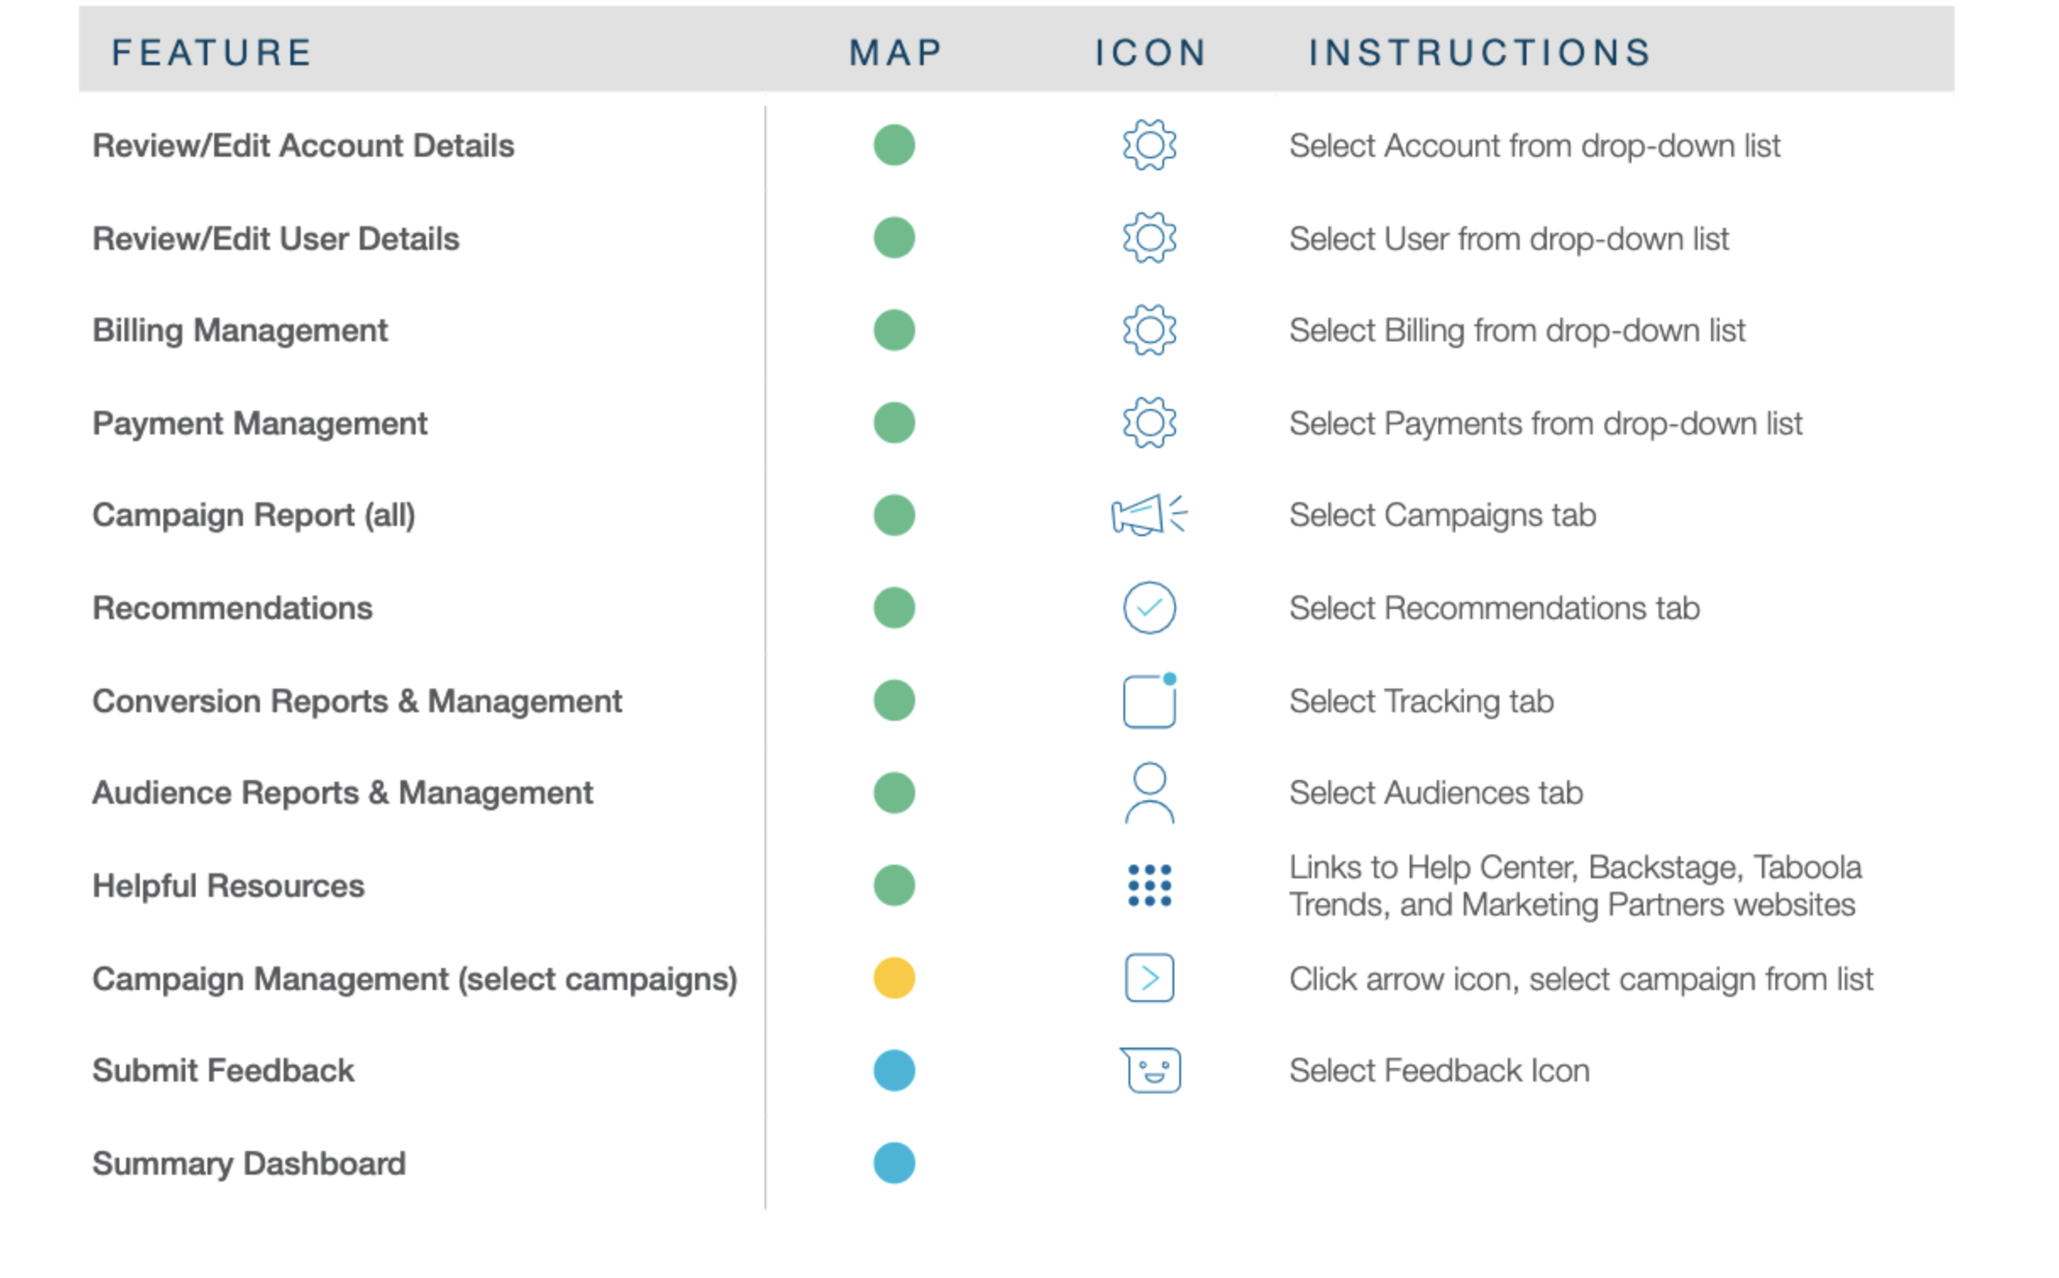The image size is (2059, 1278).
Task: Click 'Select Payments from drop-down list' instruction
Action: tap(1546, 423)
